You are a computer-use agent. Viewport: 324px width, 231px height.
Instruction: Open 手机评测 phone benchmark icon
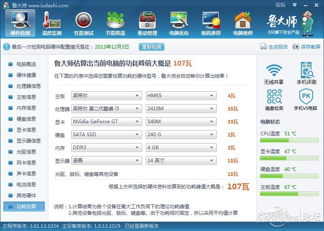click(x=307, y=73)
